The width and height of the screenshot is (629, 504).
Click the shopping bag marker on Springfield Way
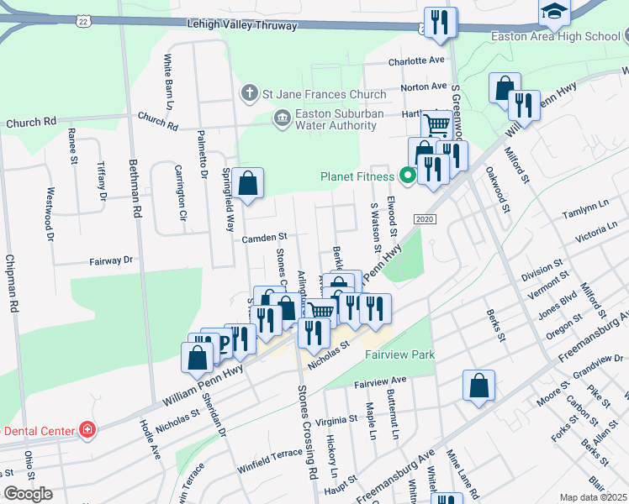pyautogui.click(x=247, y=184)
